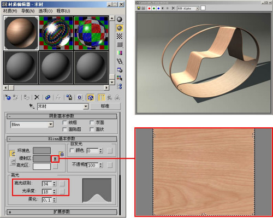Open RGB Alpha channel dropdown
This screenshot has width=273, height=218.
click(x=197, y=8)
